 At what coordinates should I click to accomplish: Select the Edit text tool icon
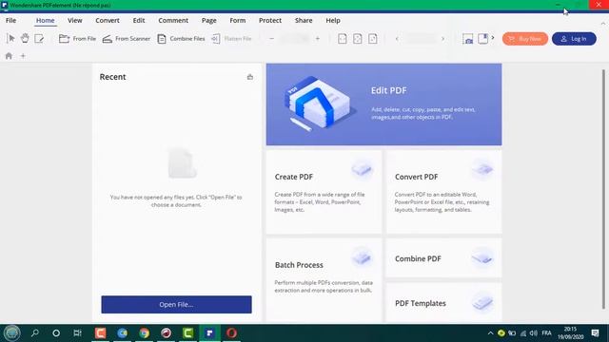click(x=39, y=38)
